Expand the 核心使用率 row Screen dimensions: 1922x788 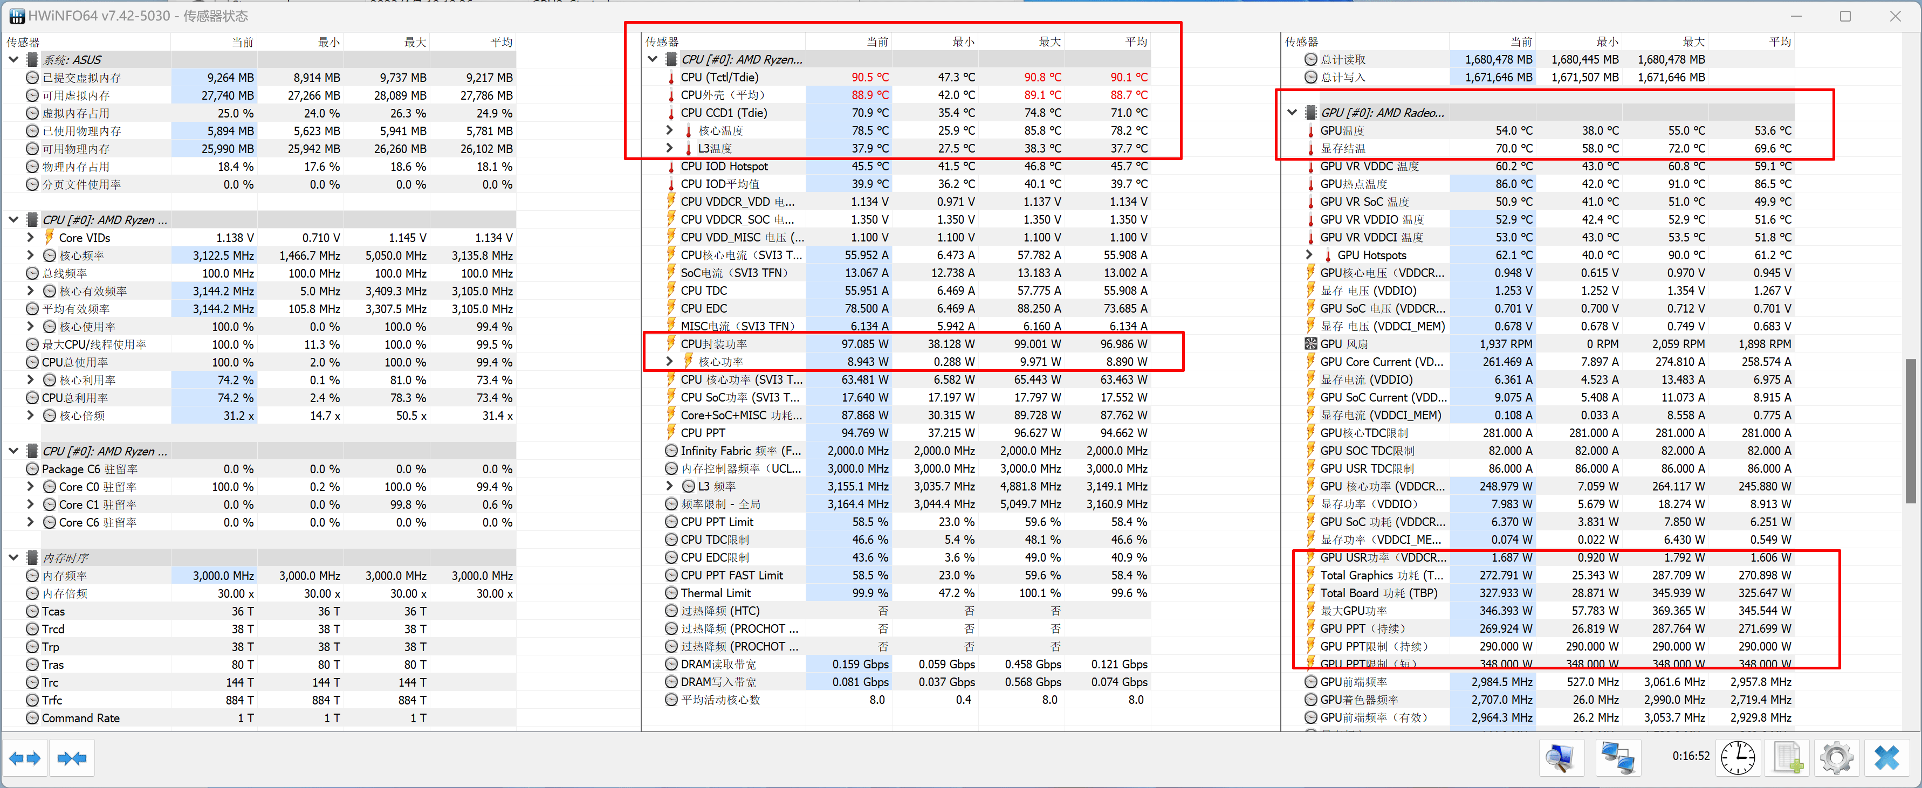(30, 327)
